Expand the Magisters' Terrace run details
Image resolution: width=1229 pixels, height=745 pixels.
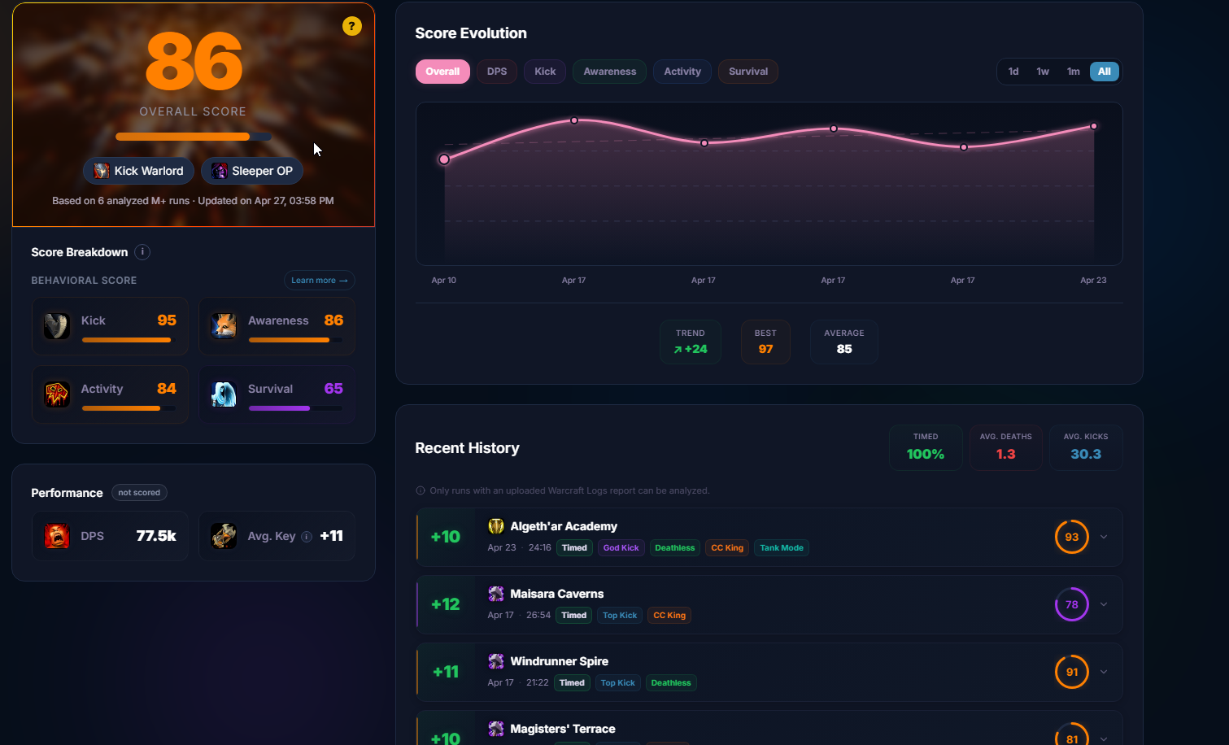[1104, 738]
